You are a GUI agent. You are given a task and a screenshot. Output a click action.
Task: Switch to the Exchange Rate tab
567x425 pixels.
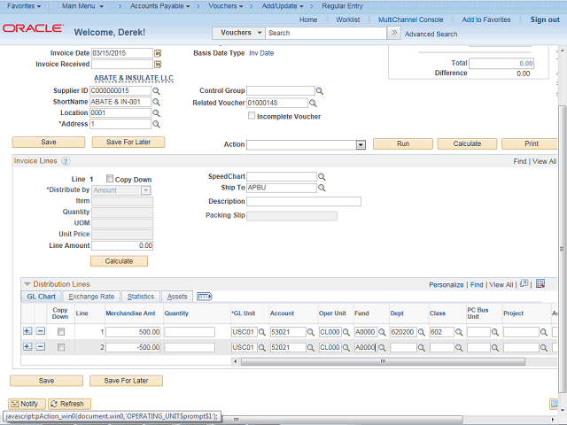point(91,297)
